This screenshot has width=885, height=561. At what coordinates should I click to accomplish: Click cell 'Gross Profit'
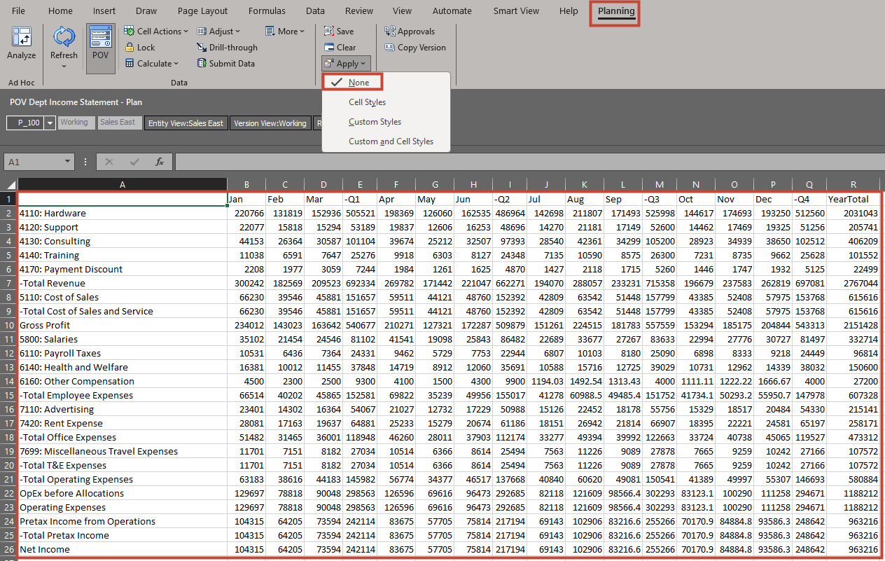(123, 325)
